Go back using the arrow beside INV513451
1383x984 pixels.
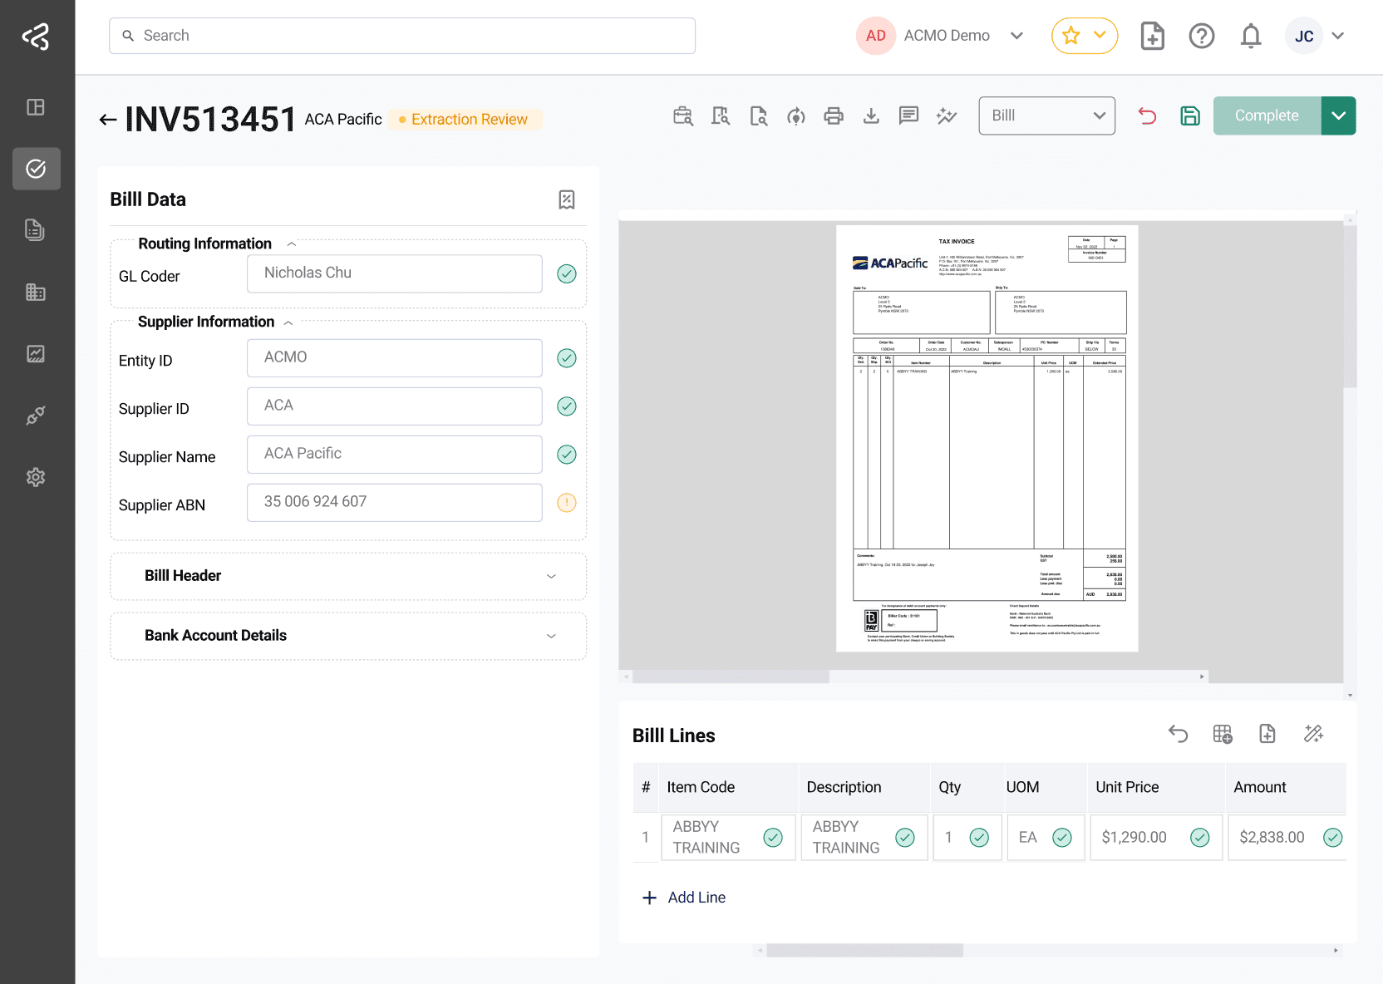pos(107,120)
